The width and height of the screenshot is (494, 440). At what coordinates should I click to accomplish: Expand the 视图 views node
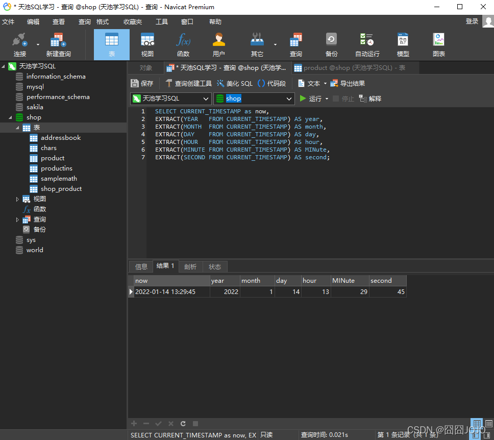17,199
